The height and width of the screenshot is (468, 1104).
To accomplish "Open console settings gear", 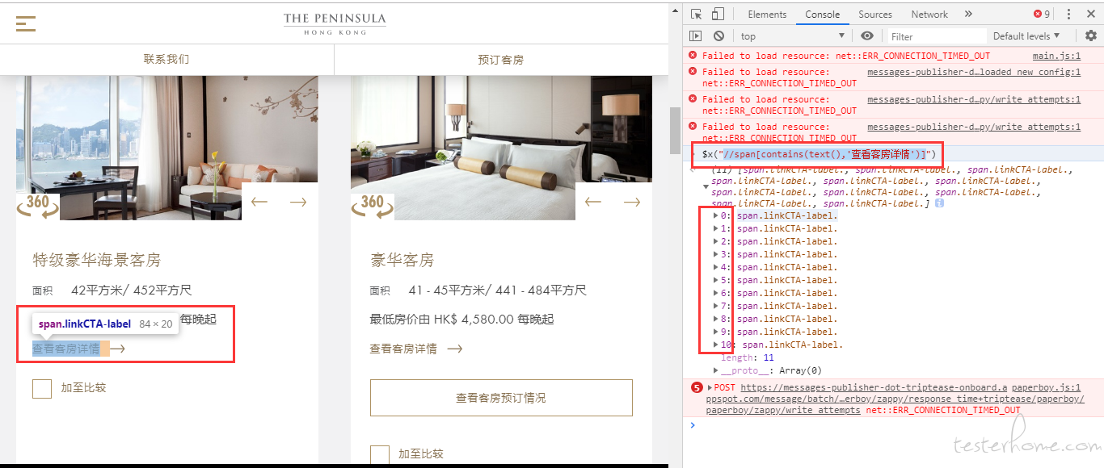I will click(1091, 36).
